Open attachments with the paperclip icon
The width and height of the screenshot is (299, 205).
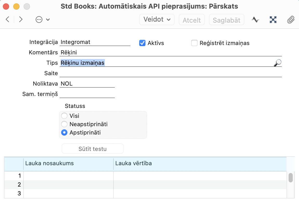point(290,20)
